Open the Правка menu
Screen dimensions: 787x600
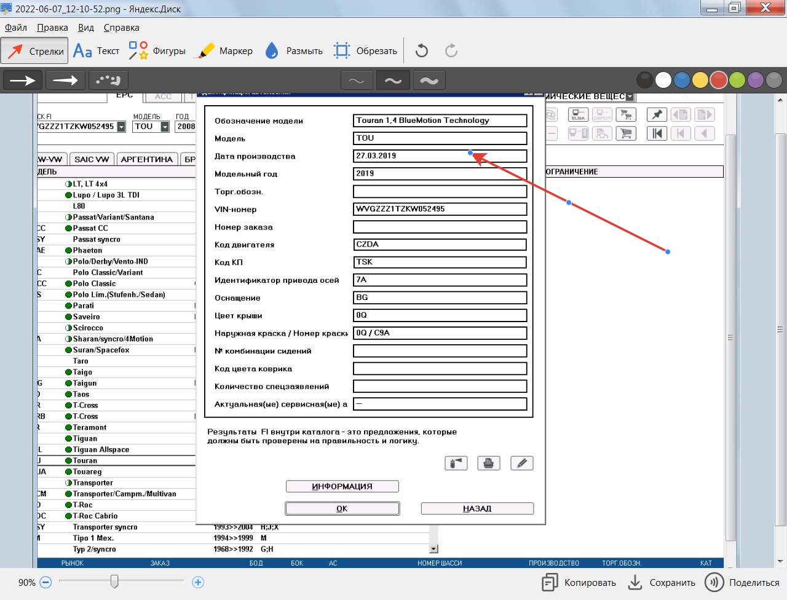52,28
